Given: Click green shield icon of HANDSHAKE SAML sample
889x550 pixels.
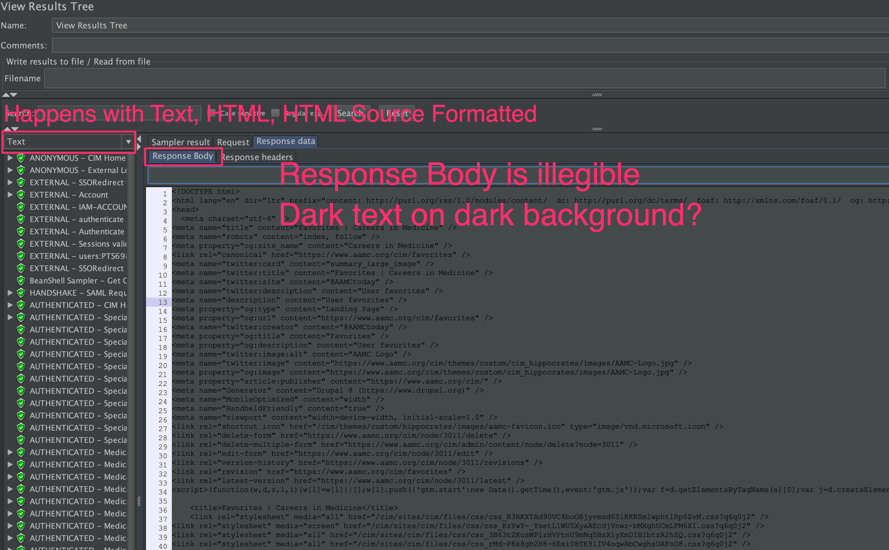Looking at the screenshot, I should [21, 293].
